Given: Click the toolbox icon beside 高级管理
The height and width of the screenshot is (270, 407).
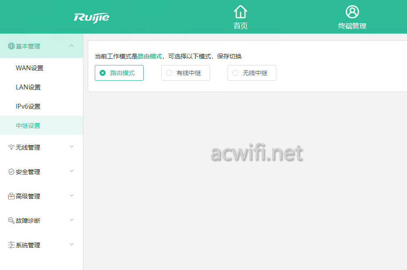Looking at the screenshot, I should click(11, 196).
